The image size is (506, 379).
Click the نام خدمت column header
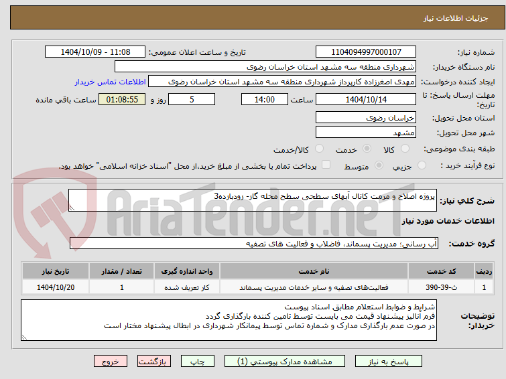[314, 271]
